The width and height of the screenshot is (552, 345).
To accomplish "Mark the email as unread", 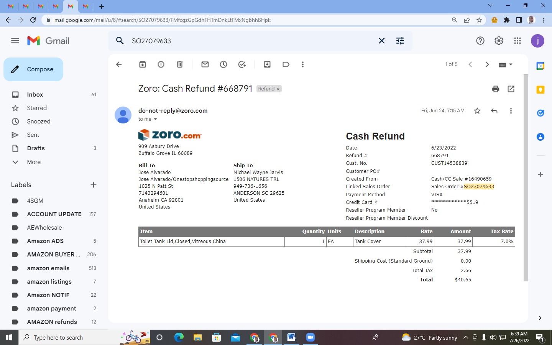I will pos(205,64).
